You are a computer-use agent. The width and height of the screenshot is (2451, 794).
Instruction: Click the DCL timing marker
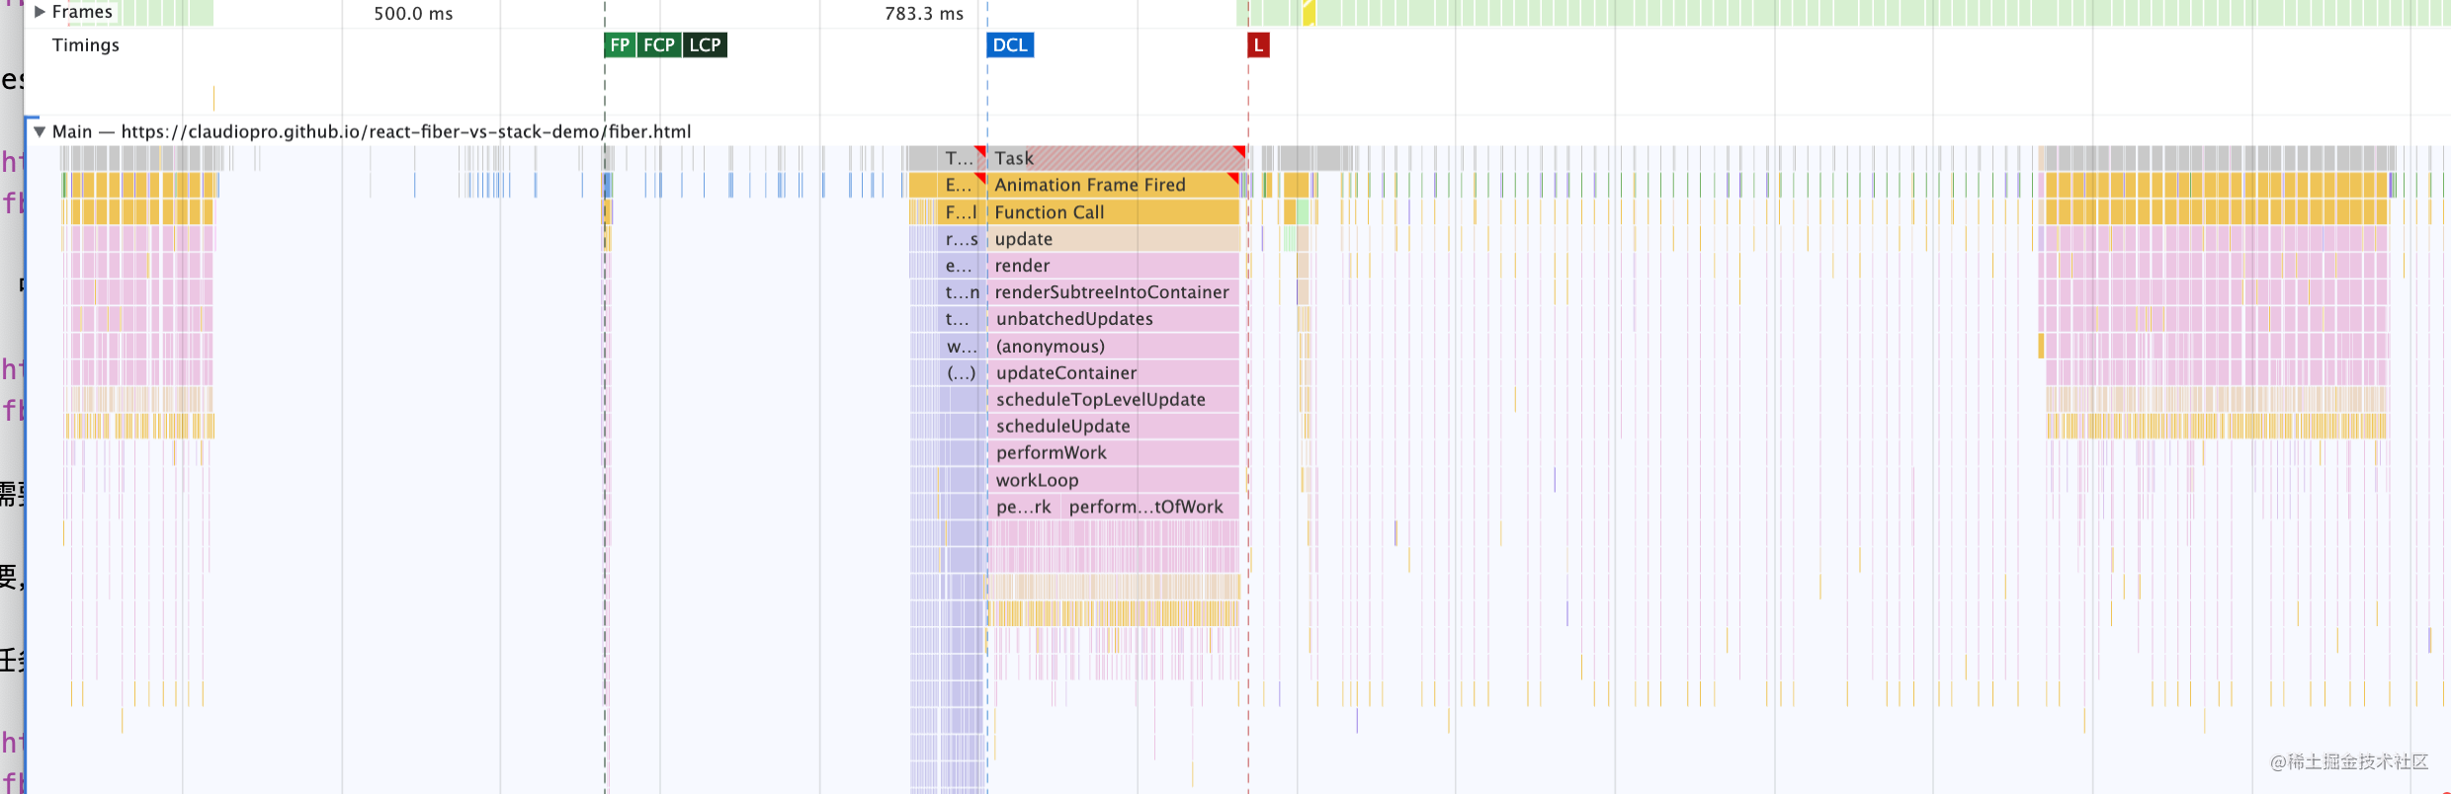pyautogui.click(x=1010, y=45)
